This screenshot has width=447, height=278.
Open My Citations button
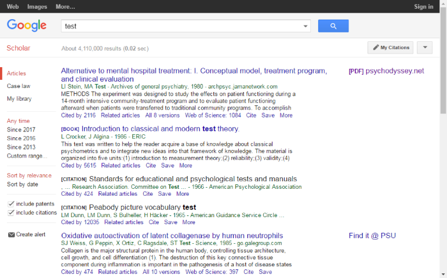point(390,47)
